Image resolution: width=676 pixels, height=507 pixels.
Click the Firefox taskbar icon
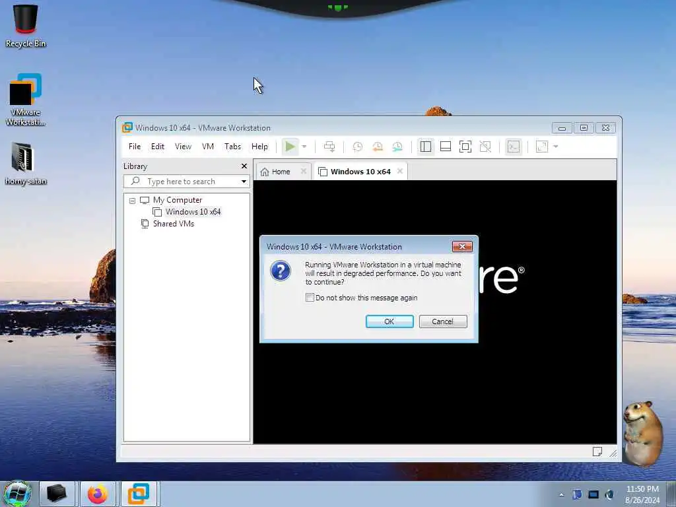(x=98, y=494)
